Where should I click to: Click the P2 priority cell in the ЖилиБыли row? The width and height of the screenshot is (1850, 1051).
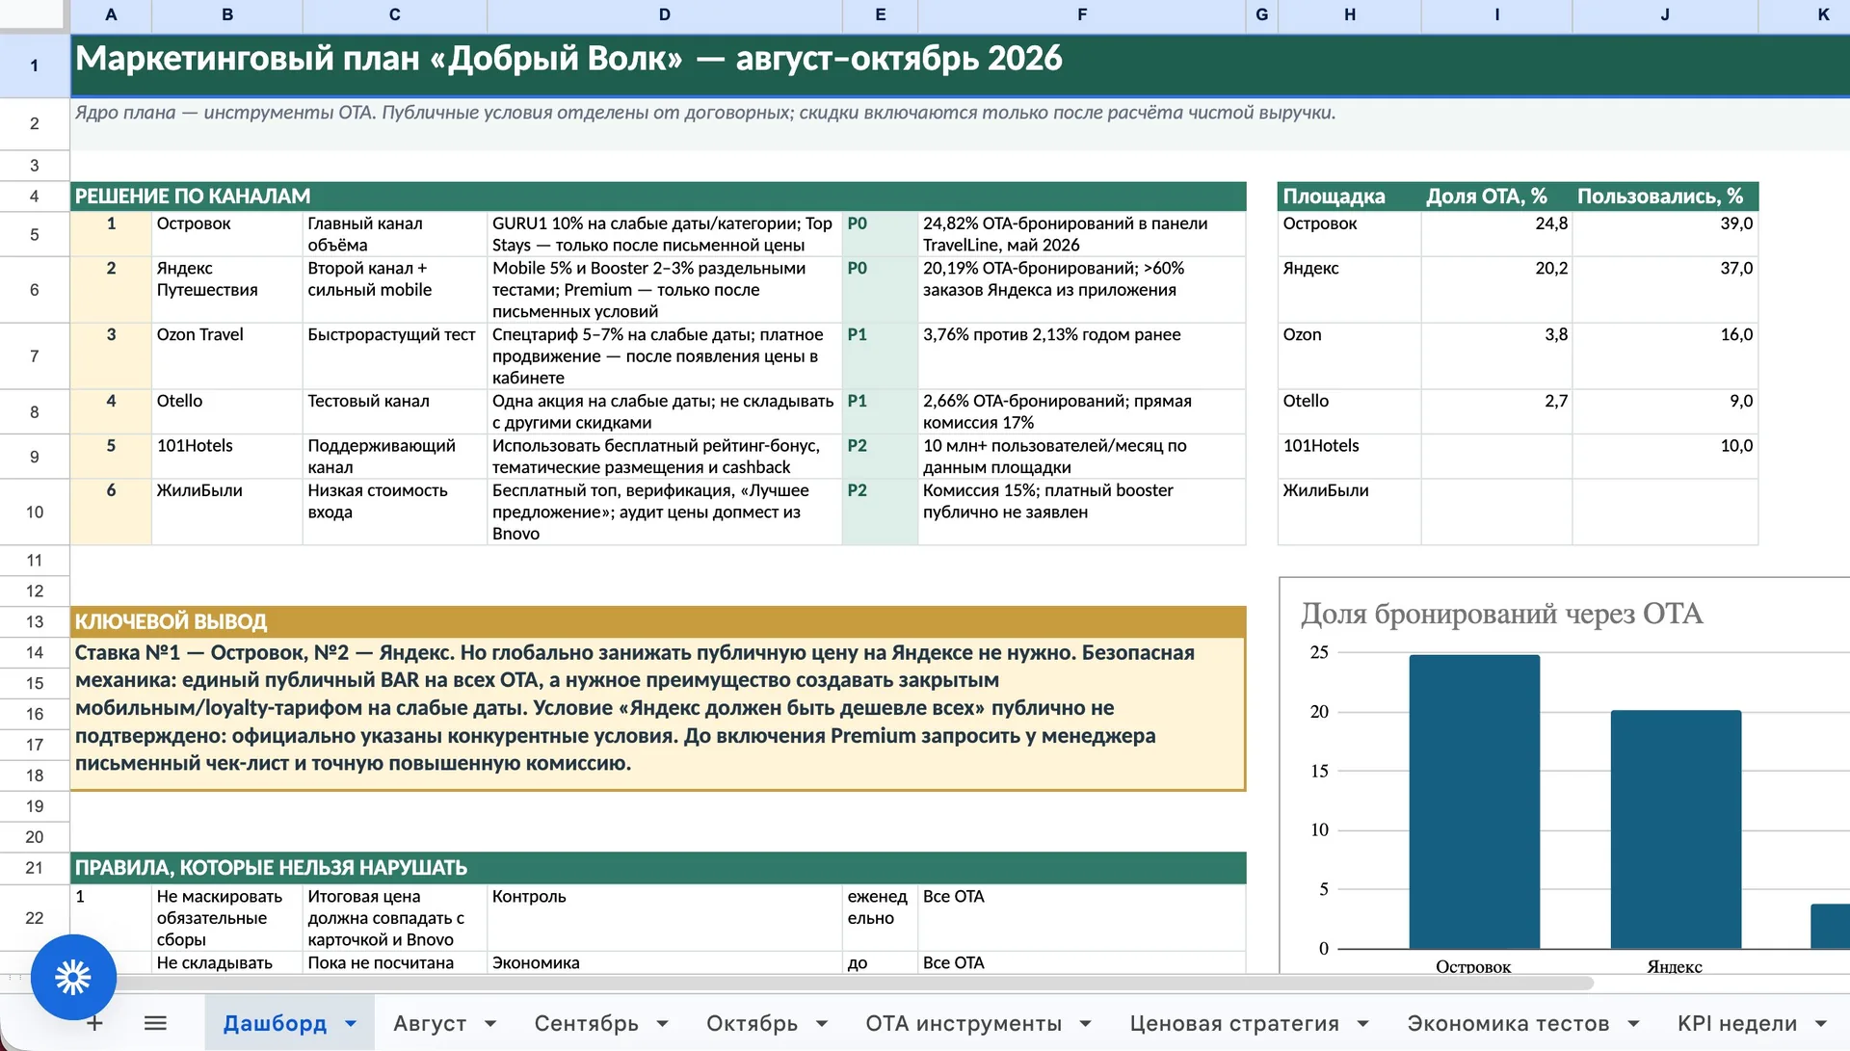[880, 512]
